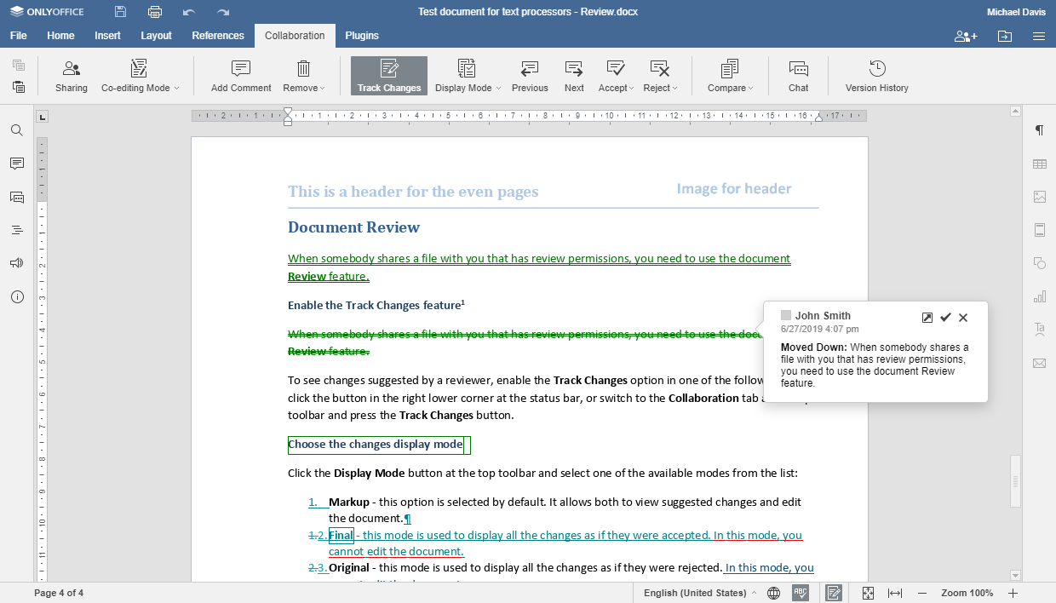The height and width of the screenshot is (603, 1056).
Task: Open the Chat panel in left sidebar
Action: 17,197
